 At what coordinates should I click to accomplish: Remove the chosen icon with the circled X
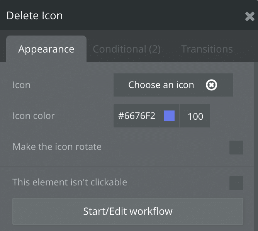pyautogui.click(x=211, y=85)
